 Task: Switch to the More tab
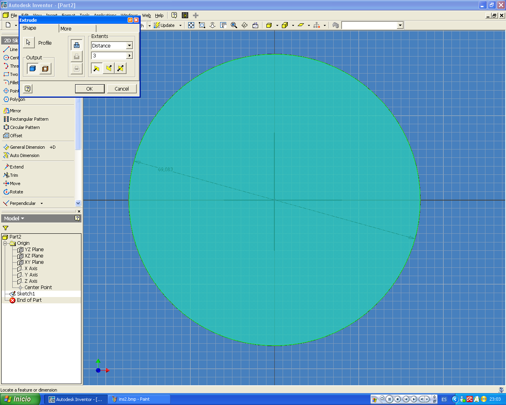click(x=77, y=28)
